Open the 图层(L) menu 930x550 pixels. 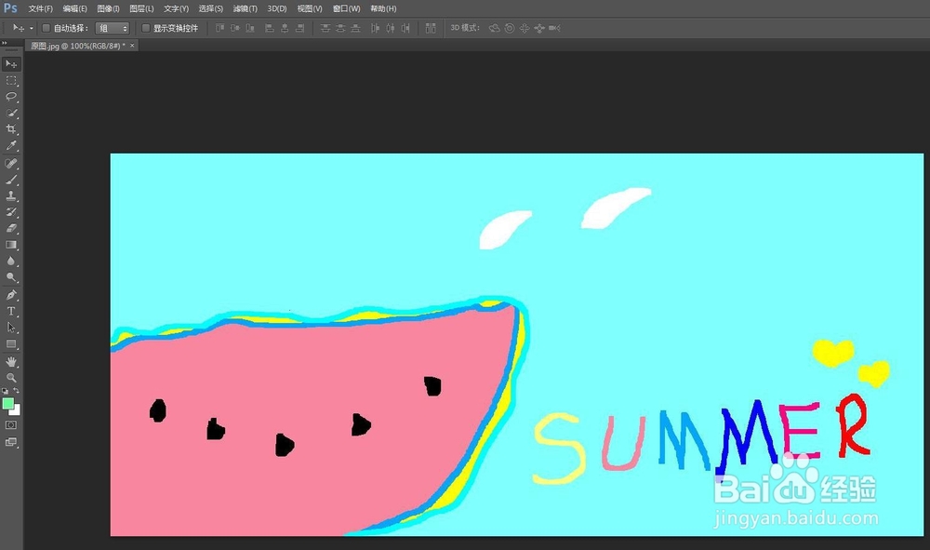tap(141, 9)
